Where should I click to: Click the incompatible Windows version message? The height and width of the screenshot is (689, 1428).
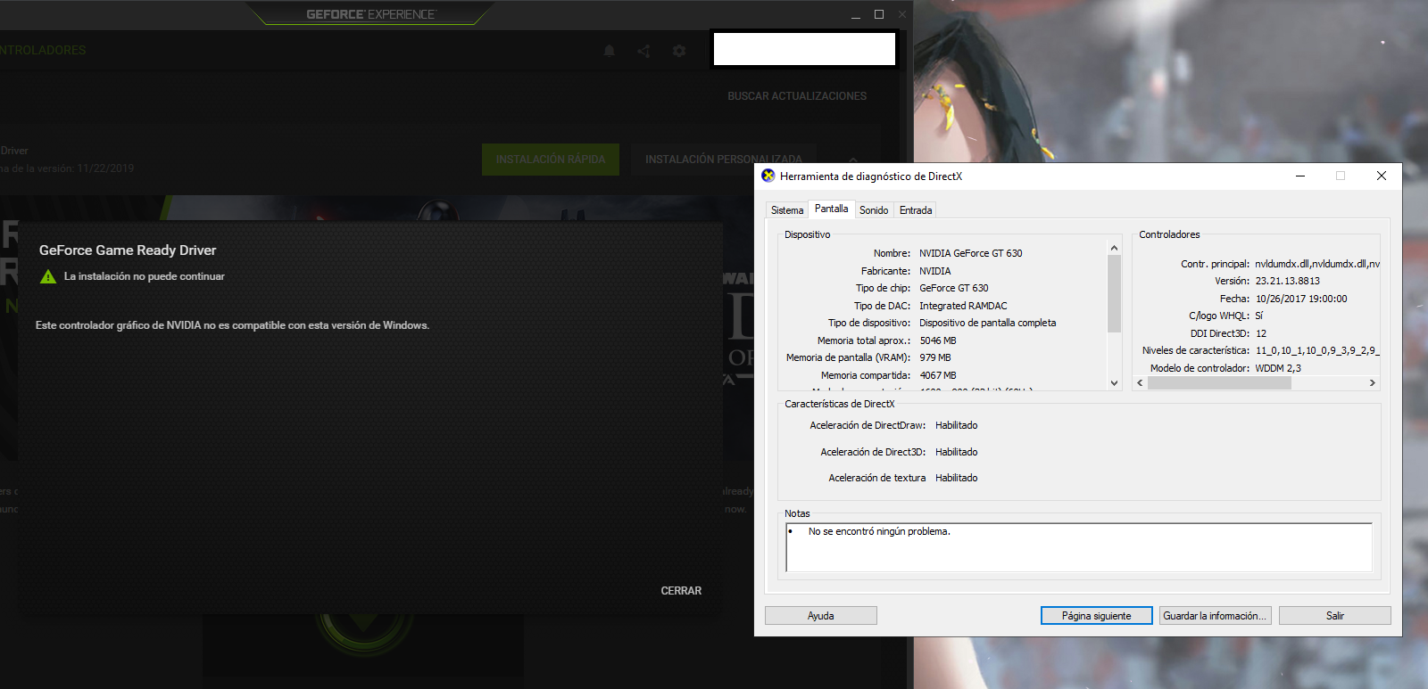tap(232, 325)
